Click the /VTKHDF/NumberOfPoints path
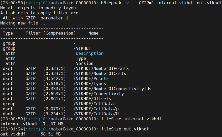This screenshot has height=137, width=222. coord(101,68)
